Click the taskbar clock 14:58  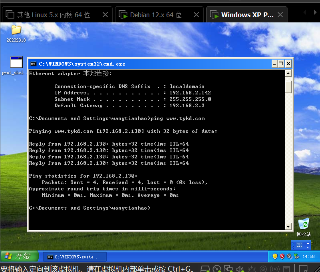pos(308,256)
